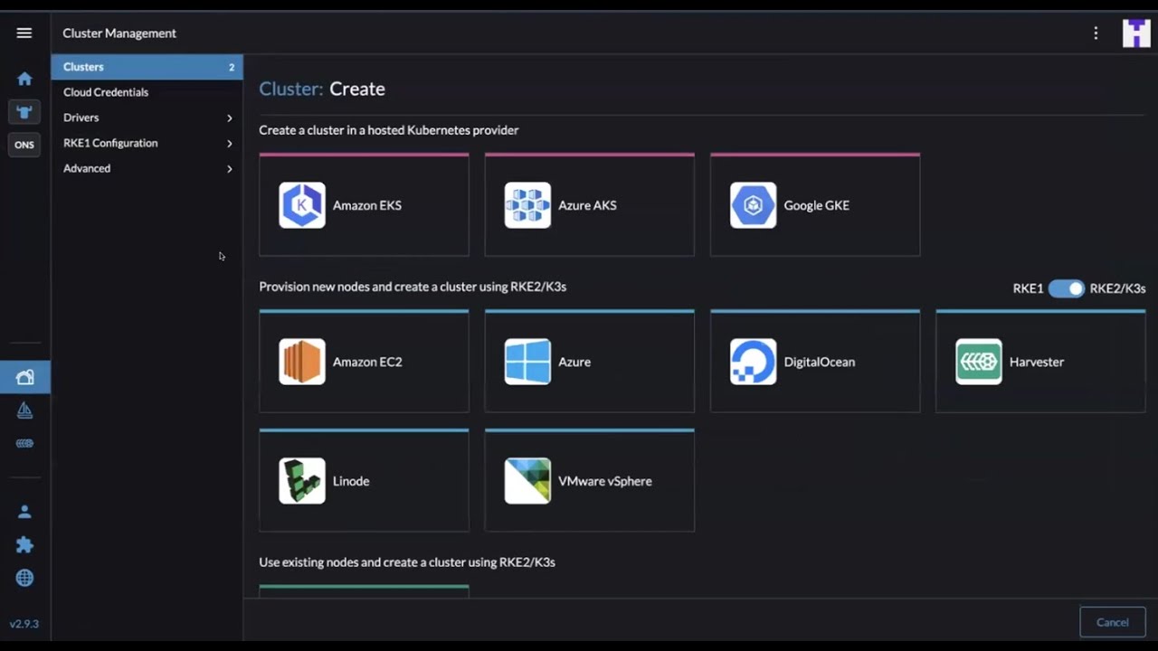Open Extensions puzzle piece icon

coord(24,545)
